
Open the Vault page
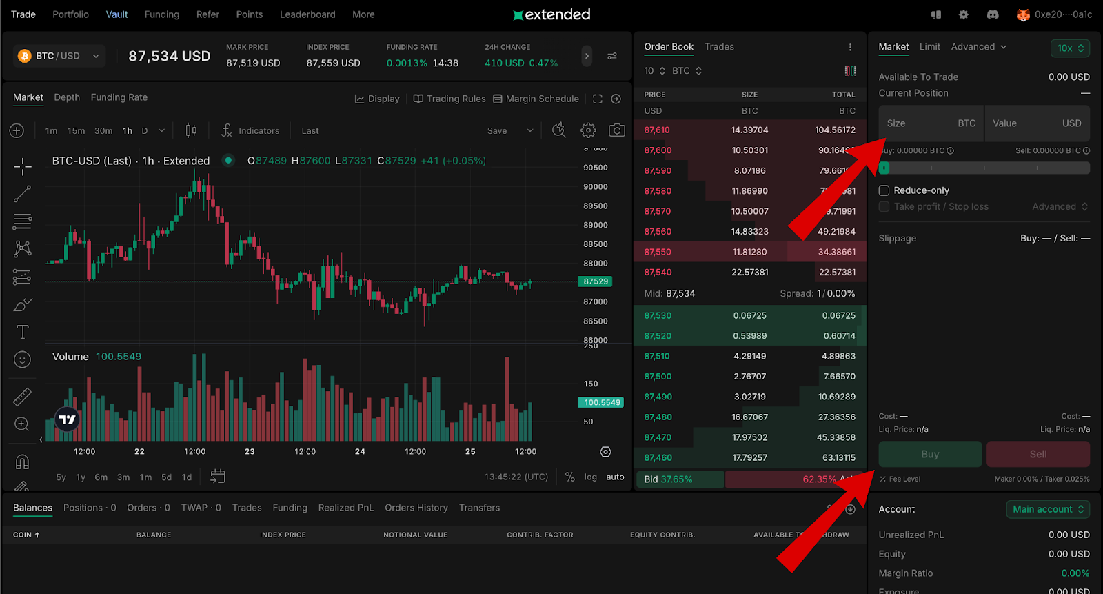click(117, 14)
